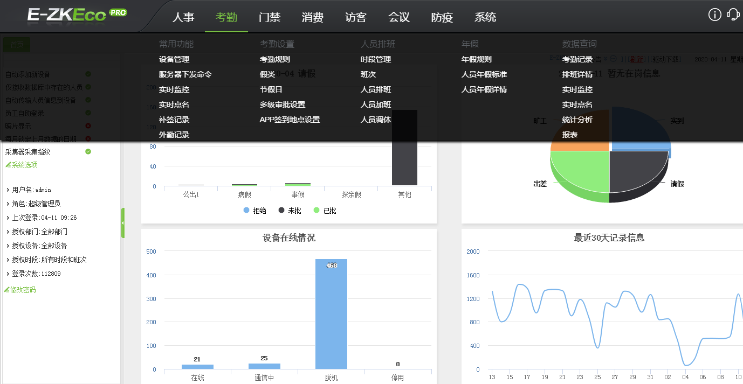Collapse the left sidebar with green handle
The width and height of the screenshot is (743, 384).
[122, 222]
